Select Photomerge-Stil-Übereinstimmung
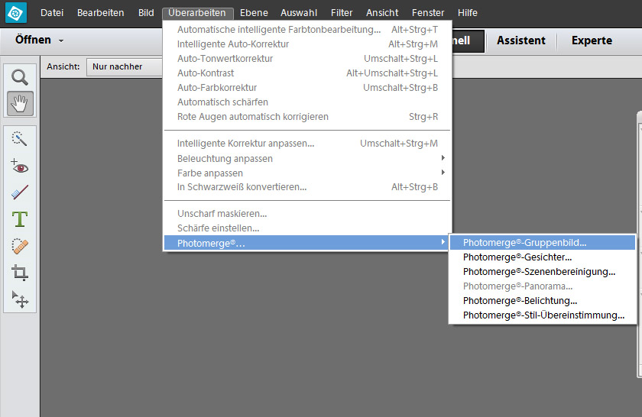The image size is (642, 417). (543, 315)
